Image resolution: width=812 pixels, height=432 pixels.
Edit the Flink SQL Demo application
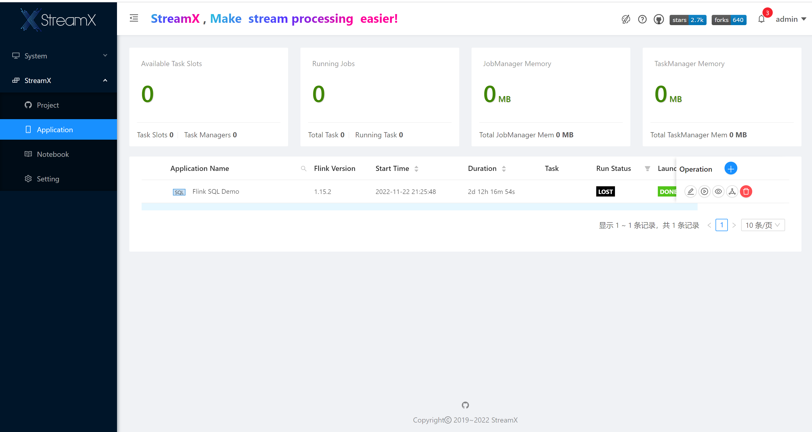[x=691, y=191]
